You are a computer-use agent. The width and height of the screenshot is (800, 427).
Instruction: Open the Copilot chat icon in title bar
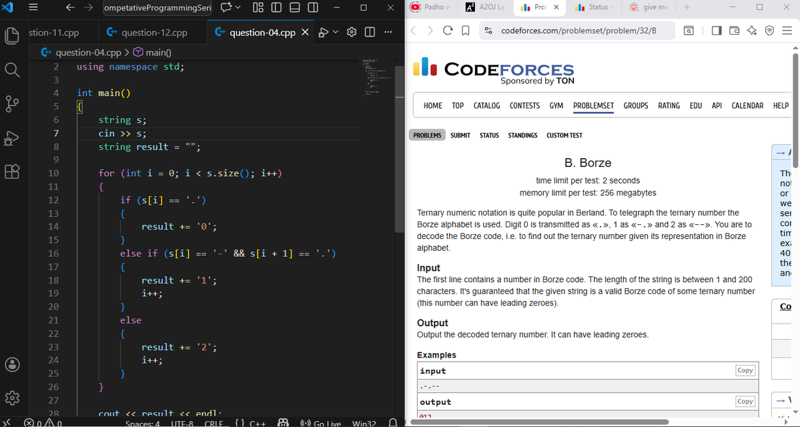[x=226, y=7]
